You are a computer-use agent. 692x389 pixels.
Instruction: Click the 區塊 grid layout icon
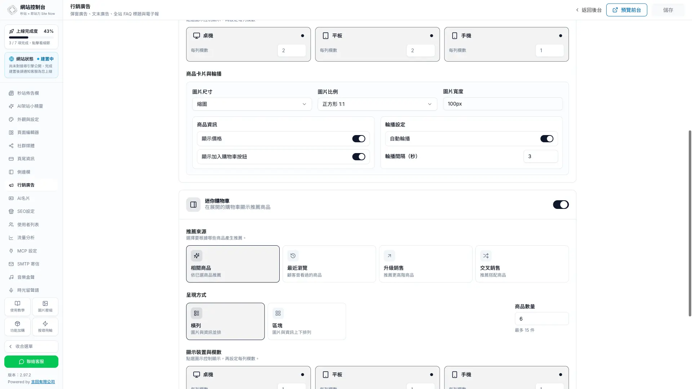pyautogui.click(x=278, y=313)
